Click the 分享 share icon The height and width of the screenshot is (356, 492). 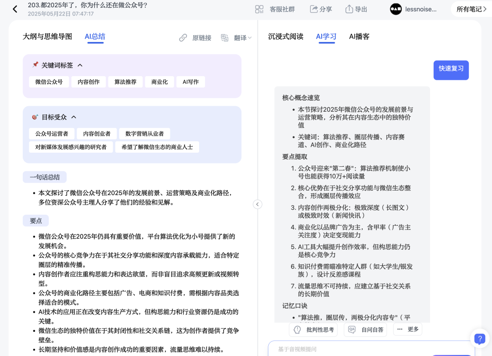coord(314,9)
